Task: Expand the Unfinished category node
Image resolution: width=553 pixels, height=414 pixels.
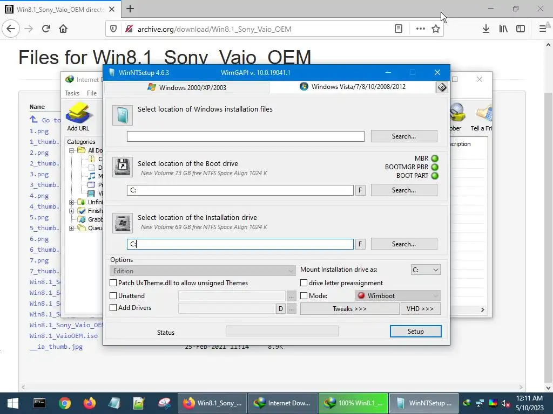Action: click(72, 202)
